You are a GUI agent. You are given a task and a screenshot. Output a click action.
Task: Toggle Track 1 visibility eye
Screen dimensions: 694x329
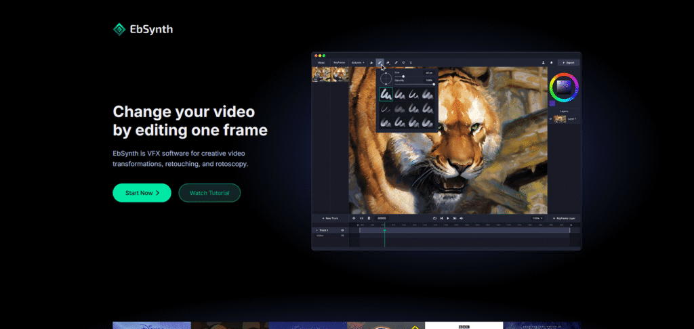tap(342, 230)
